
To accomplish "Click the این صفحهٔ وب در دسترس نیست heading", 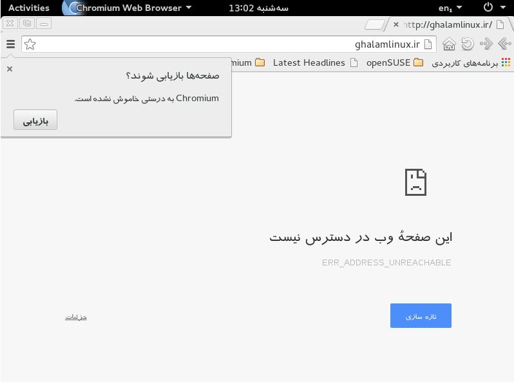I will coord(361,237).
